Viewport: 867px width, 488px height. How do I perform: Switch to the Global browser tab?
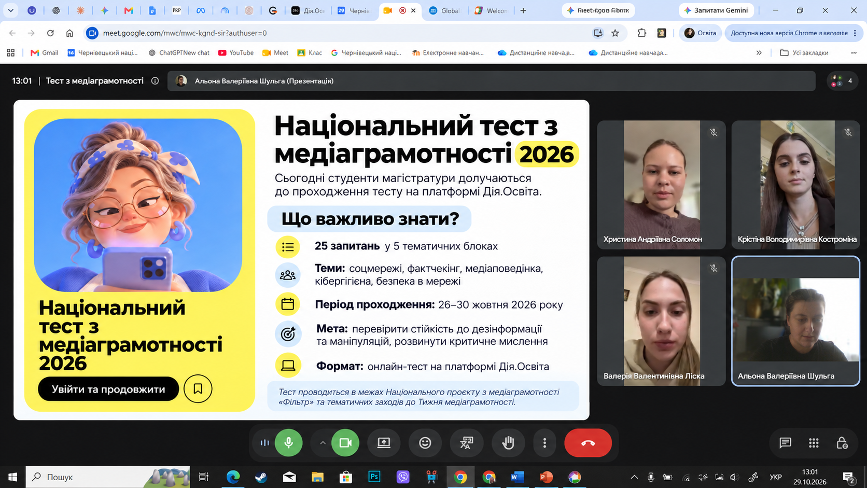click(445, 10)
